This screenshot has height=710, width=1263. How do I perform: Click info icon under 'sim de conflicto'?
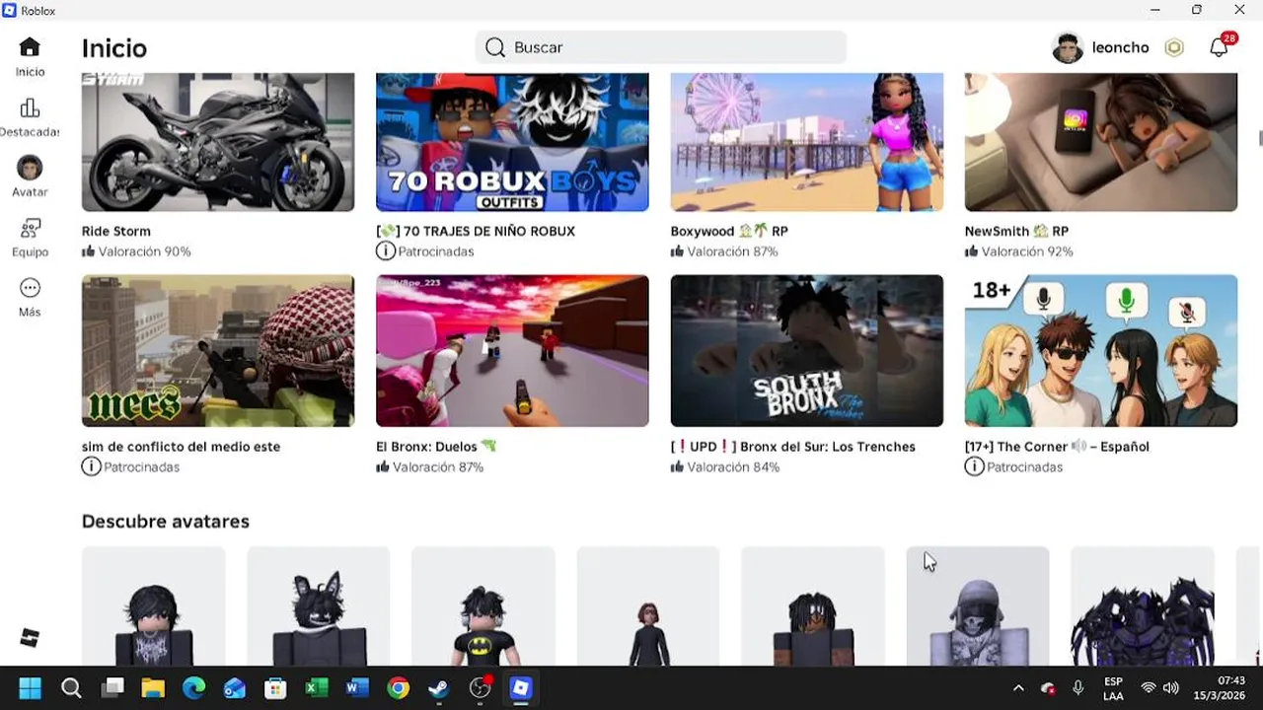click(91, 466)
